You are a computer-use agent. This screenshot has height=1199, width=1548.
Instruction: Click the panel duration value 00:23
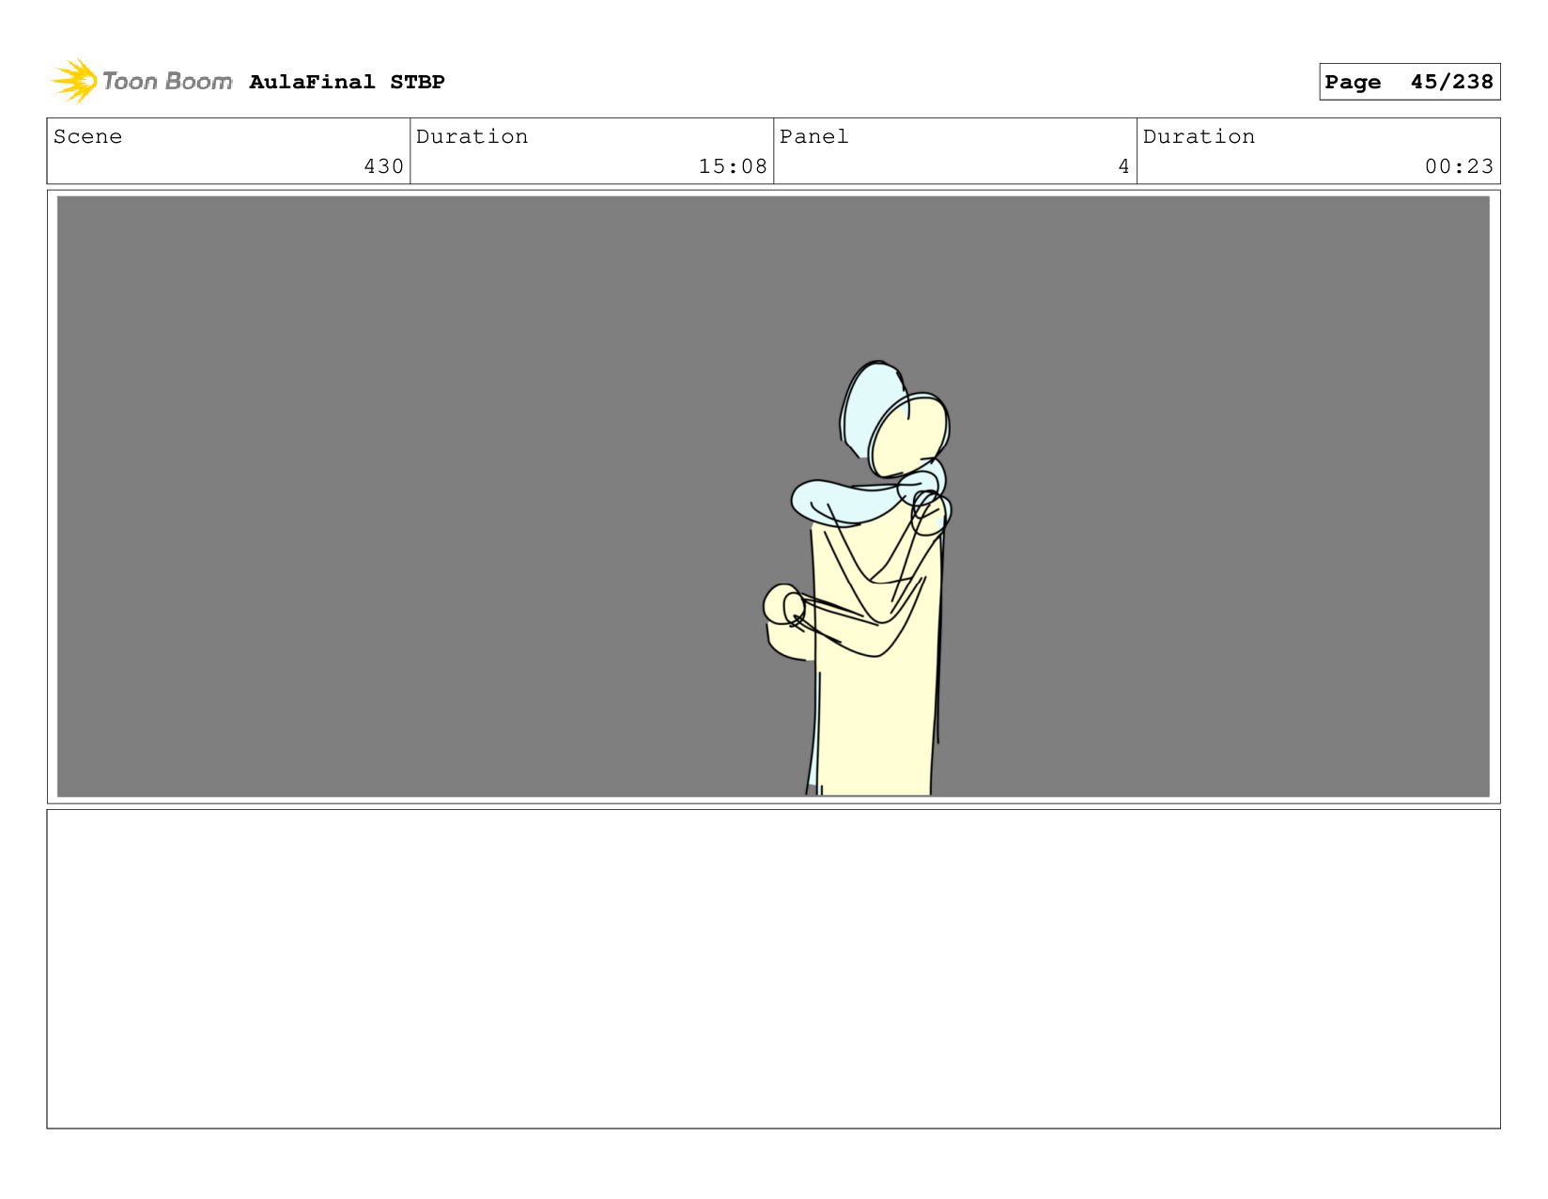click(1459, 166)
